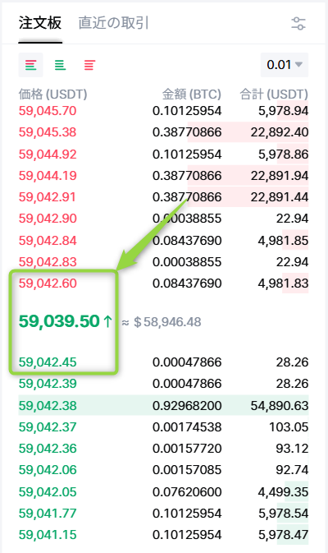
Task: Select ask price 59,042.60
Action: (48, 283)
